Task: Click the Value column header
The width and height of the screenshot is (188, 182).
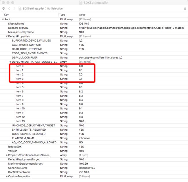Action: pos(82,15)
